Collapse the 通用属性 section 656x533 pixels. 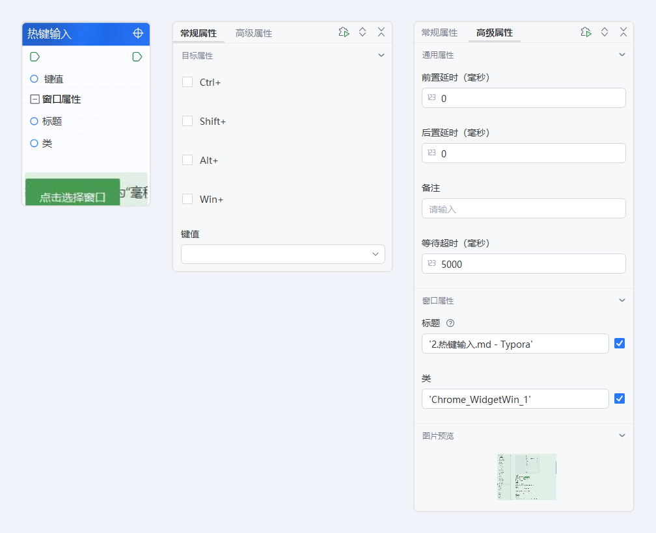point(622,55)
